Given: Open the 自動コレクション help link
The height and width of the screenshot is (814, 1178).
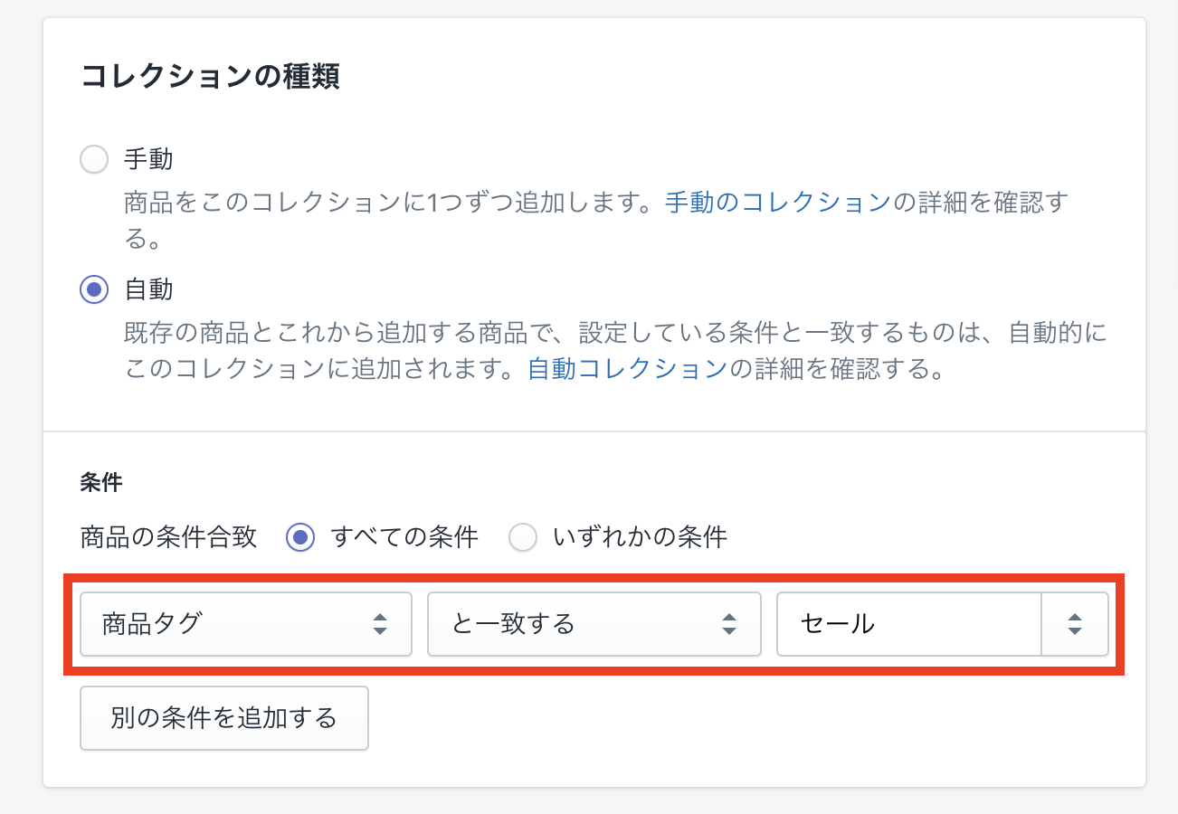Looking at the screenshot, I should [628, 369].
